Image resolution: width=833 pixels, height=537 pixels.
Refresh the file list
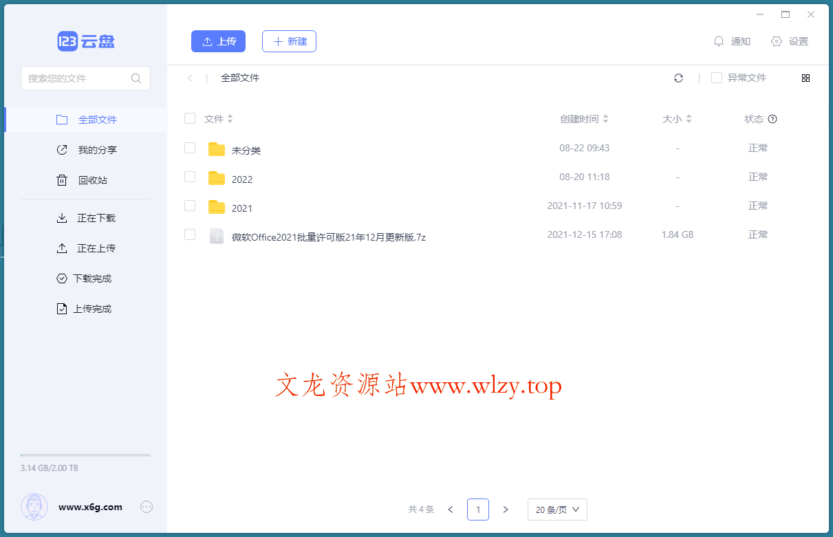[678, 78]
